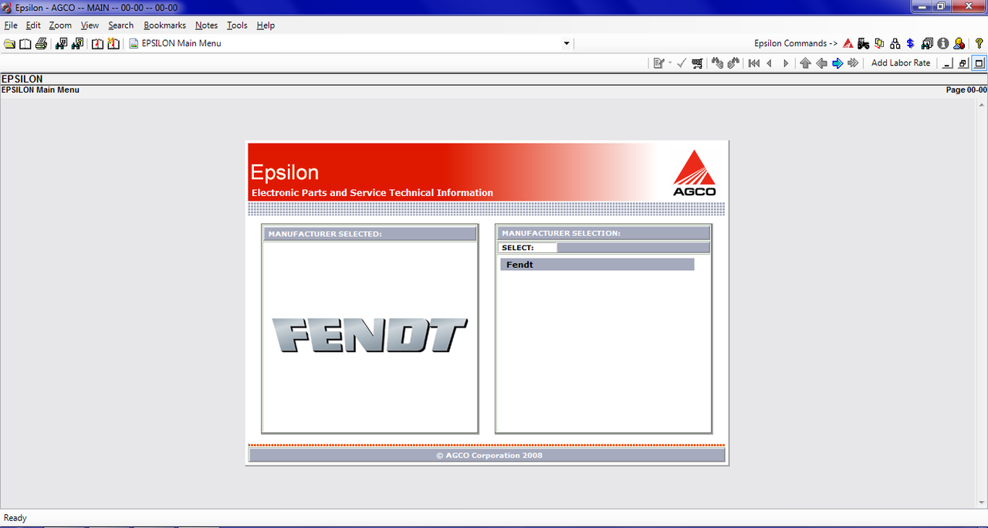Open the Zoom menu
The height and width of the screenshot is (528, 988).
pyautogui.click(x=60, y=25)
